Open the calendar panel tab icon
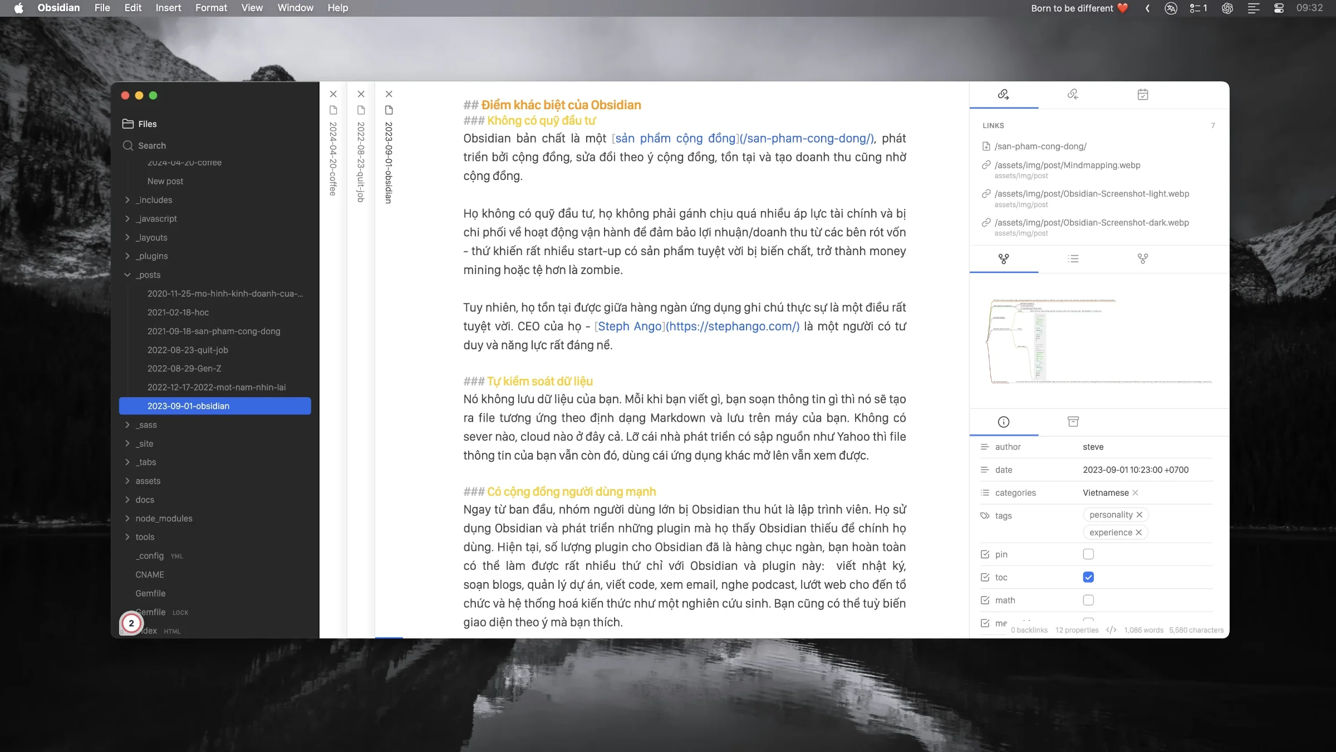 pos(1142,94)
